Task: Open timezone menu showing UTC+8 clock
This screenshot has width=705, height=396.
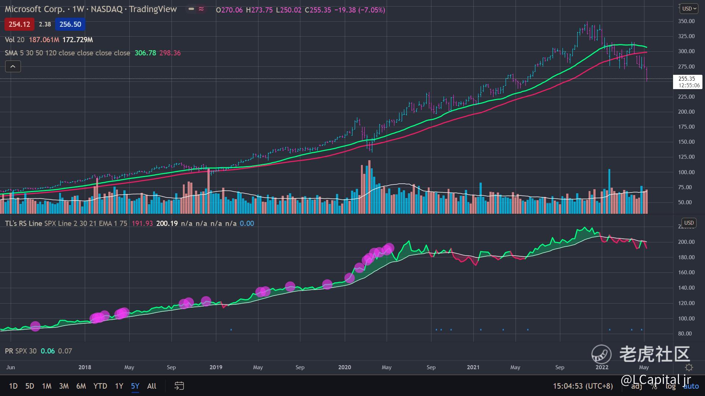Action: pyautogui.click(x=583, y=386)
